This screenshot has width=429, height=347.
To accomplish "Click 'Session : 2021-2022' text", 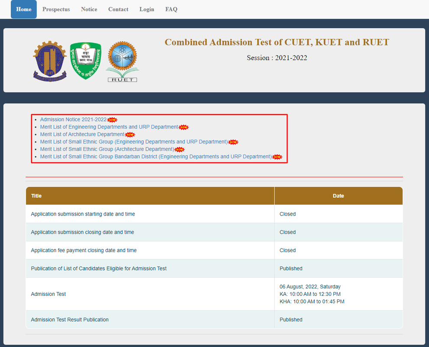I will [277, 58].
